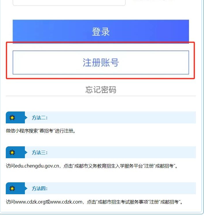
Task: Click the yellow star icon beside 方法四
Action: (12, 188)
